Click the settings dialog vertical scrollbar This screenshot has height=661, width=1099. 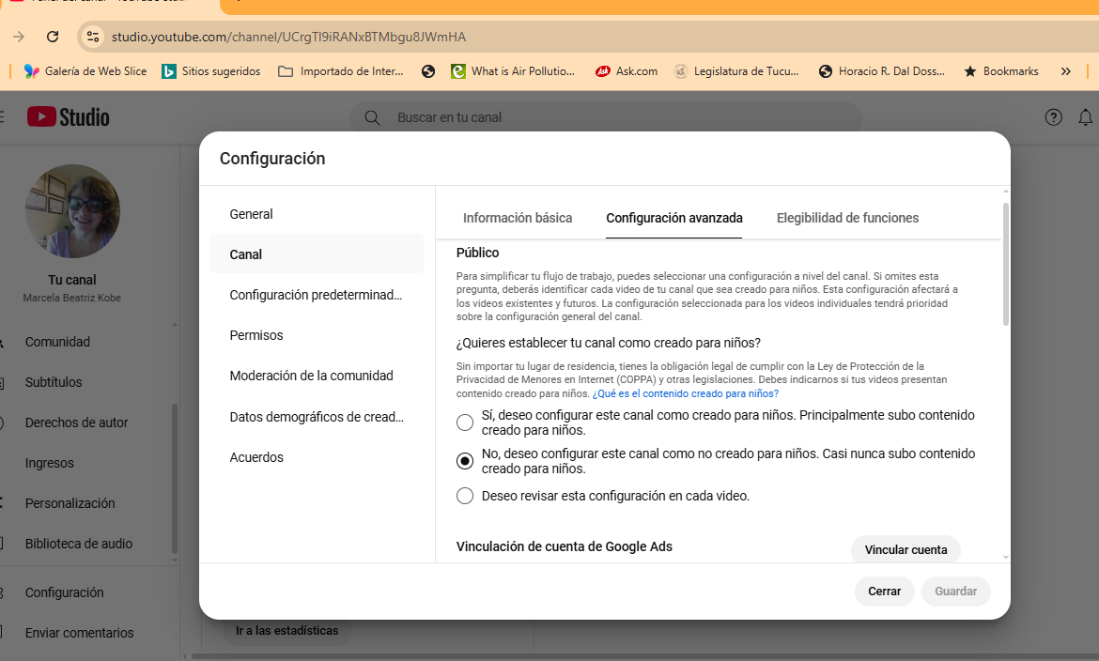[x=1006, y=264]
